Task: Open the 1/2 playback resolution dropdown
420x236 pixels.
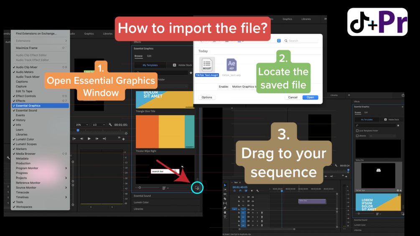Action: coord(99,125)
